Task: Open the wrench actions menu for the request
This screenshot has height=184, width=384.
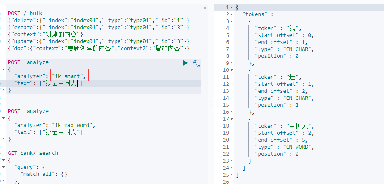Action: click(197, 63)
